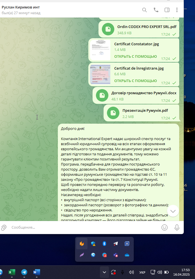The image size is (195, 279).
Task: Open the clock showing 17:53 16.04.2025
Action: tap(181, 272)
